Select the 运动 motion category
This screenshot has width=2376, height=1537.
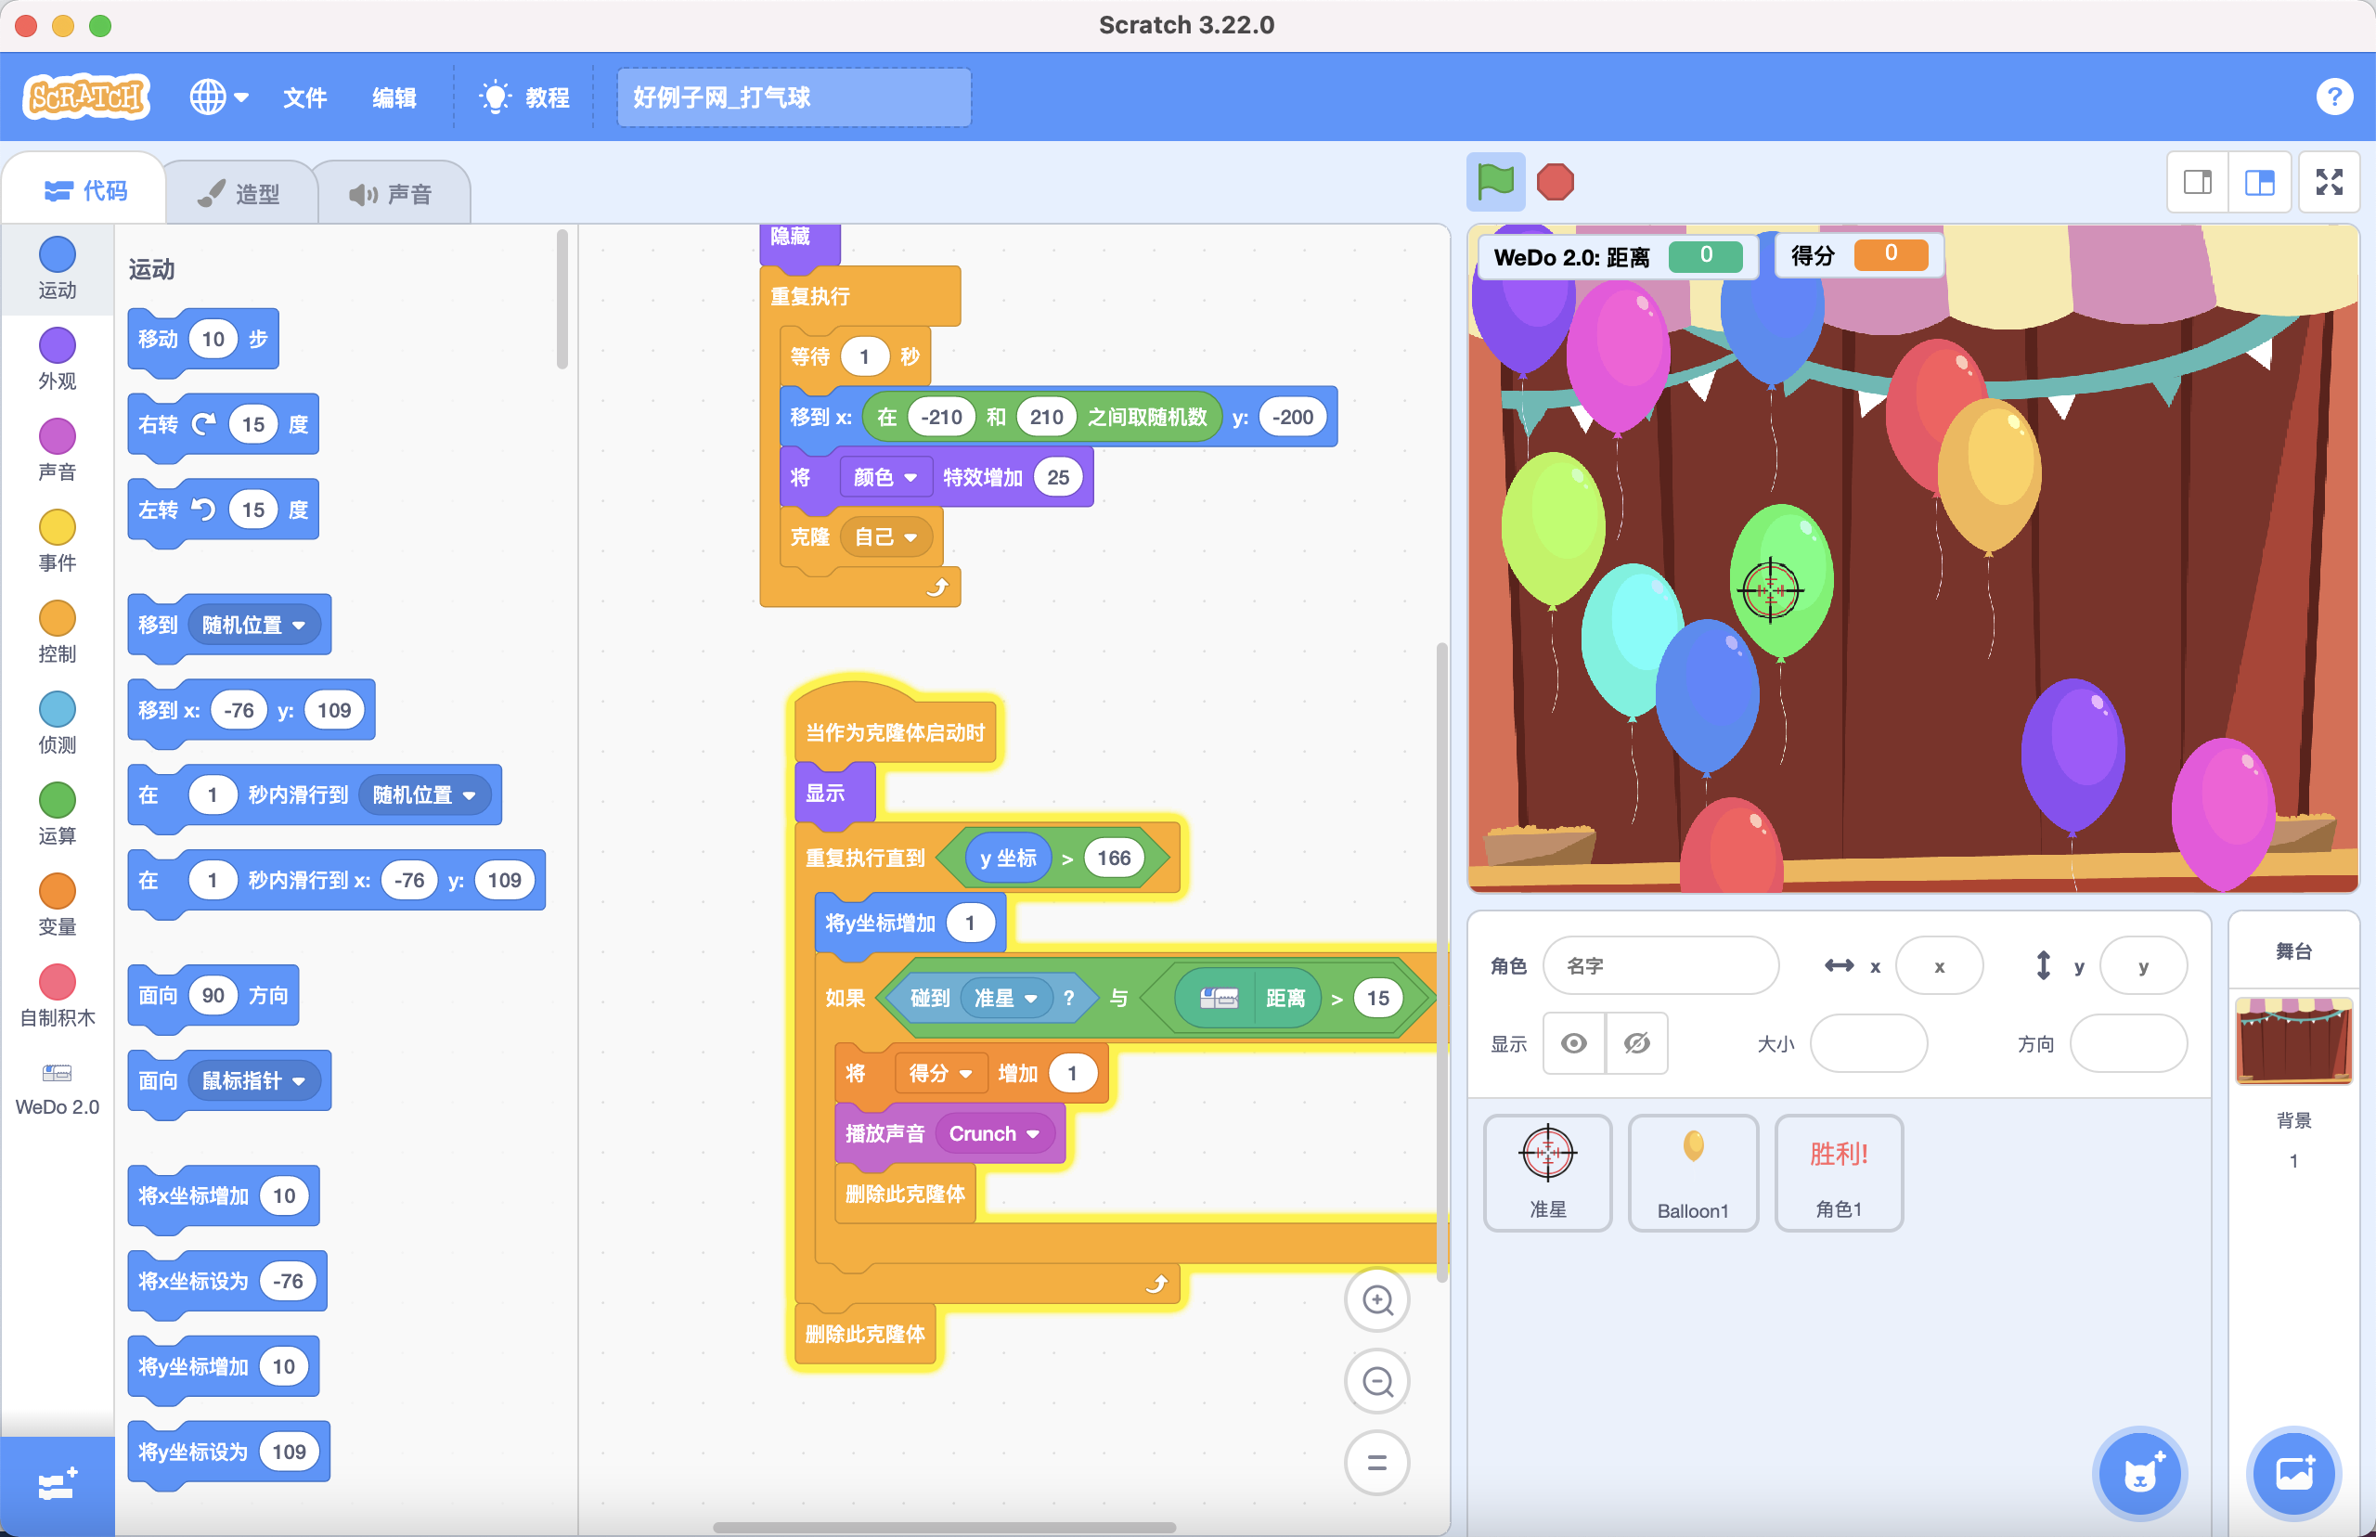(57, 267)
